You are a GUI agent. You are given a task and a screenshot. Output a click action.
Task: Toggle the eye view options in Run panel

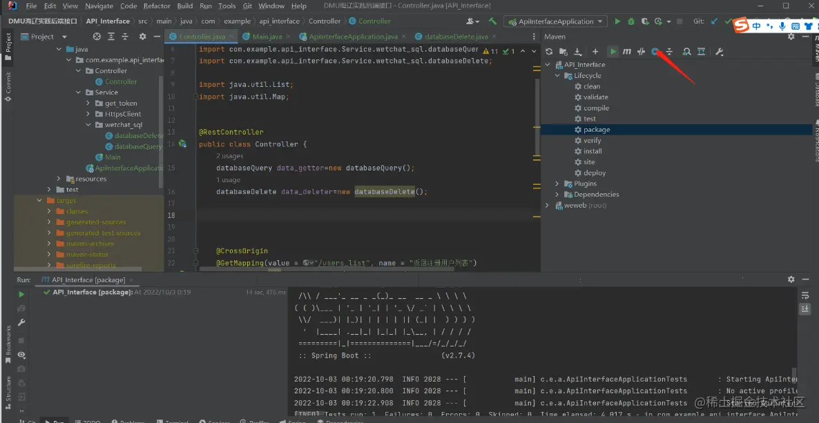click(x=21, y=355)
